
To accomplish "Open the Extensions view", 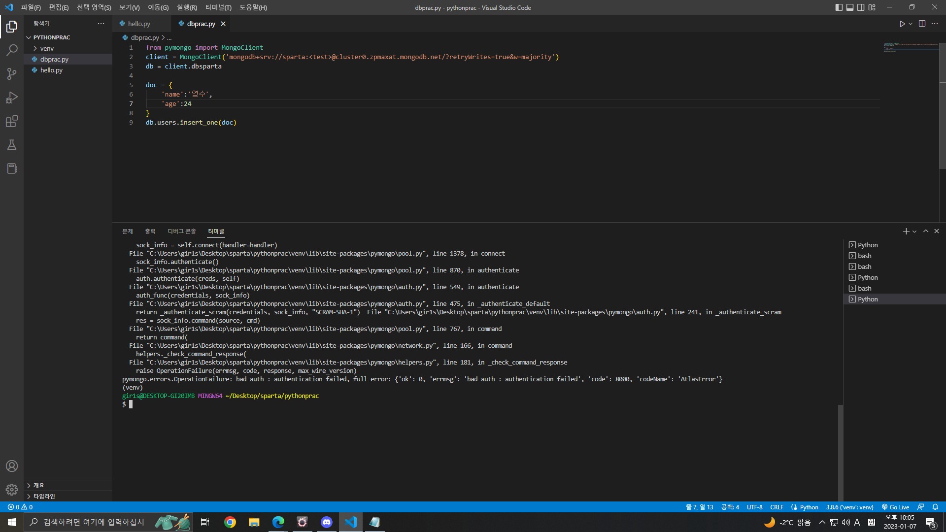I will click(x=12, y=121).
